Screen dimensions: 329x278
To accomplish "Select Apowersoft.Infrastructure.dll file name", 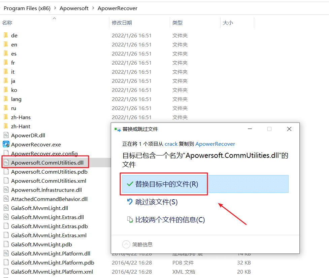I will click(46, 190).
